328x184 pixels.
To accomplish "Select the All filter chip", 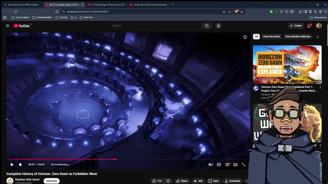I will click(x=256, y=37).
